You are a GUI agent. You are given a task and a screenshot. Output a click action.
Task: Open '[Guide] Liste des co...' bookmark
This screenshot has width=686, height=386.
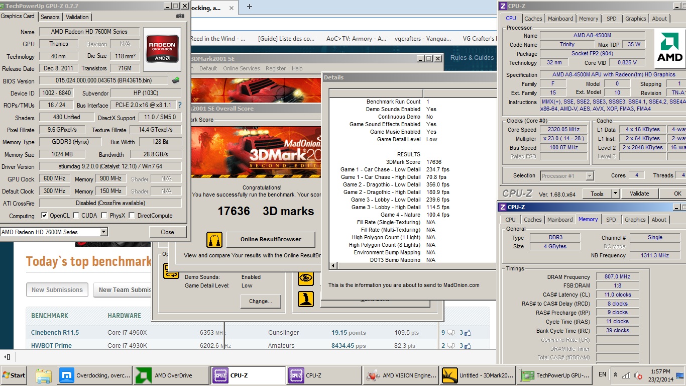tap(286, 39)
